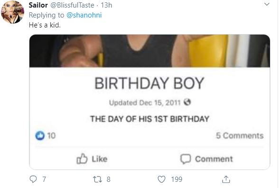Open Sailor's profile avatar picture
This screenshot has height=188, width=279.
(x=13, y=12)
